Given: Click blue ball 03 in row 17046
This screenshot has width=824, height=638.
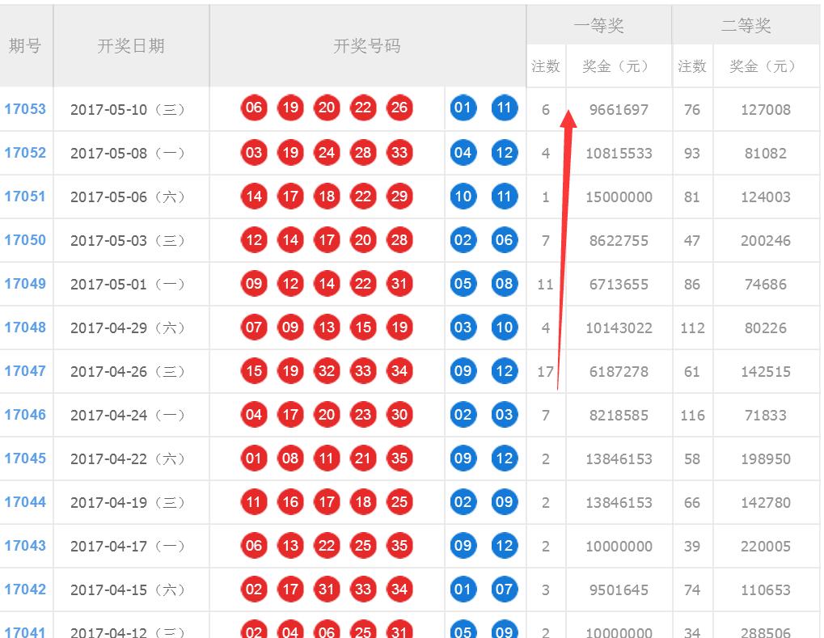Looking at the screenshot, I should coord(505,414).
